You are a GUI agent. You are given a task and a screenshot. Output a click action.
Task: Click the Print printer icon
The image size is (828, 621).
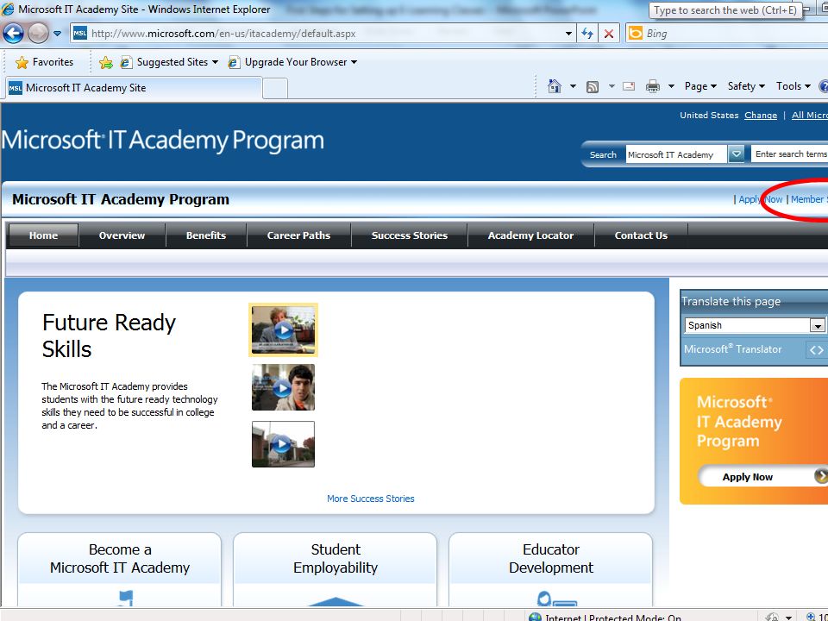coord(653,86)
